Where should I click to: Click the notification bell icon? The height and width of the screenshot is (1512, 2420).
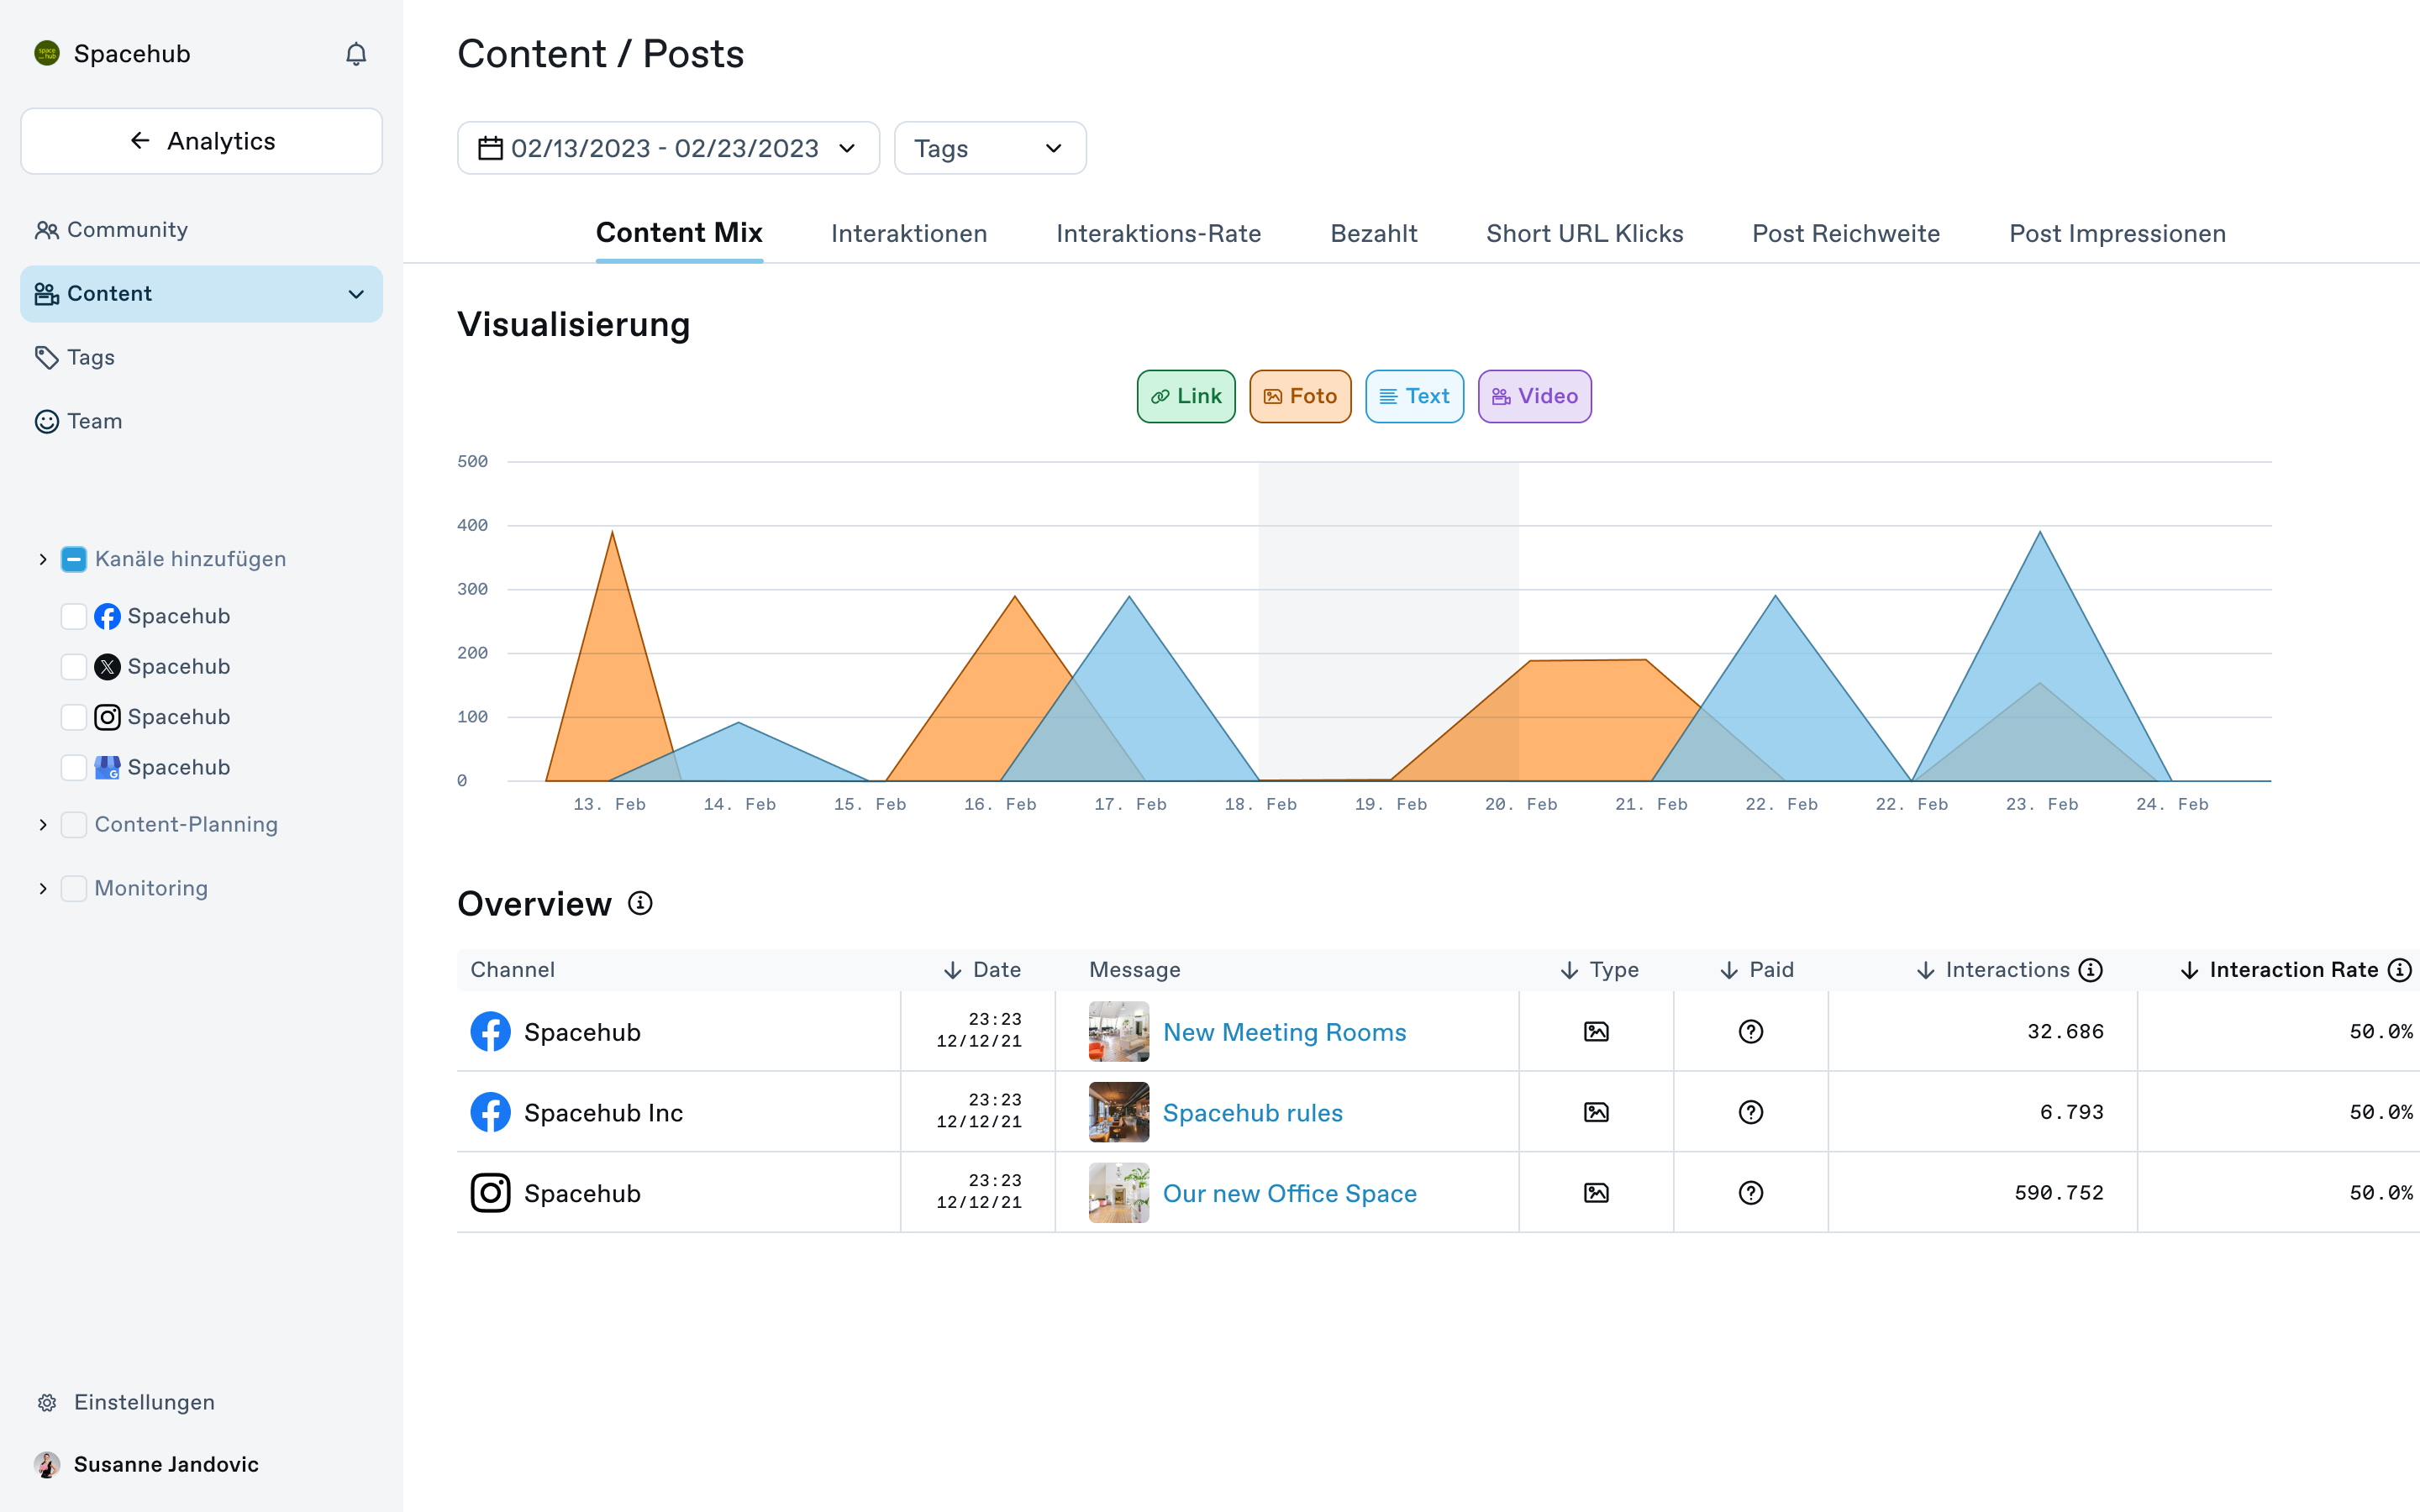click(x=356, y=54)
